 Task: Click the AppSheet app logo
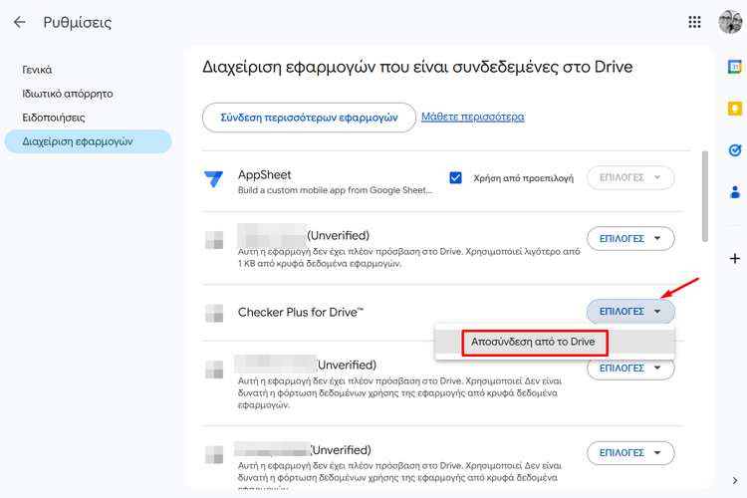pos(213,179)
